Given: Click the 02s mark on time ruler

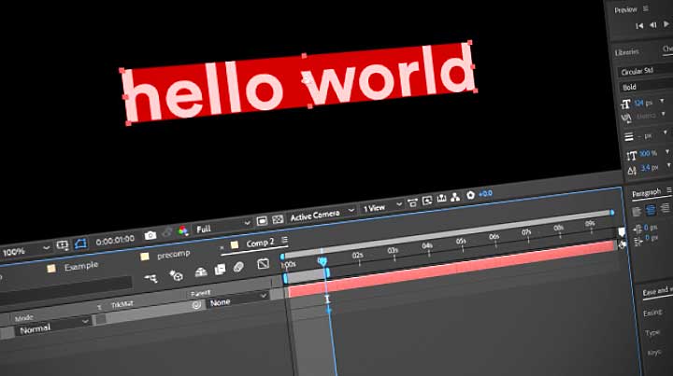Looking at the screenshot, I should point(357,256).
